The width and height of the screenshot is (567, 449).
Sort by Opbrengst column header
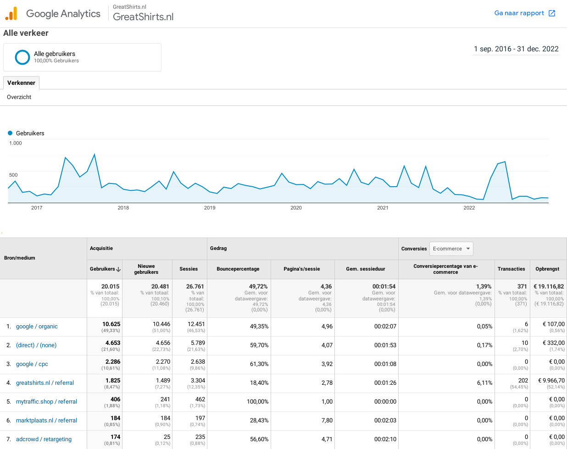pyautogui.click(x=547, y=269)
